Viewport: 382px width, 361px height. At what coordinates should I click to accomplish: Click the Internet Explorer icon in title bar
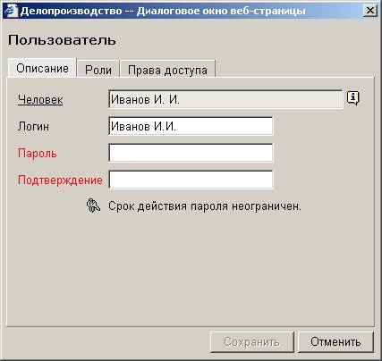[11, 11]
